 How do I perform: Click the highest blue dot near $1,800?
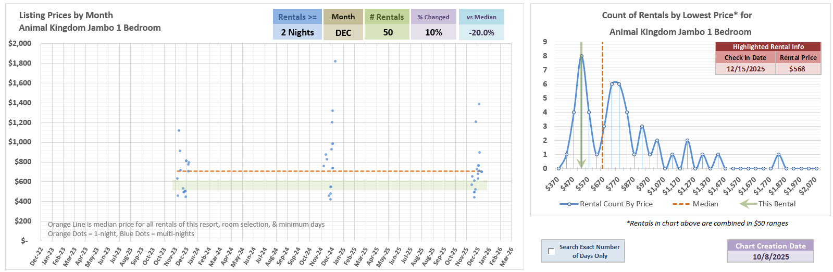click(335, 61)
